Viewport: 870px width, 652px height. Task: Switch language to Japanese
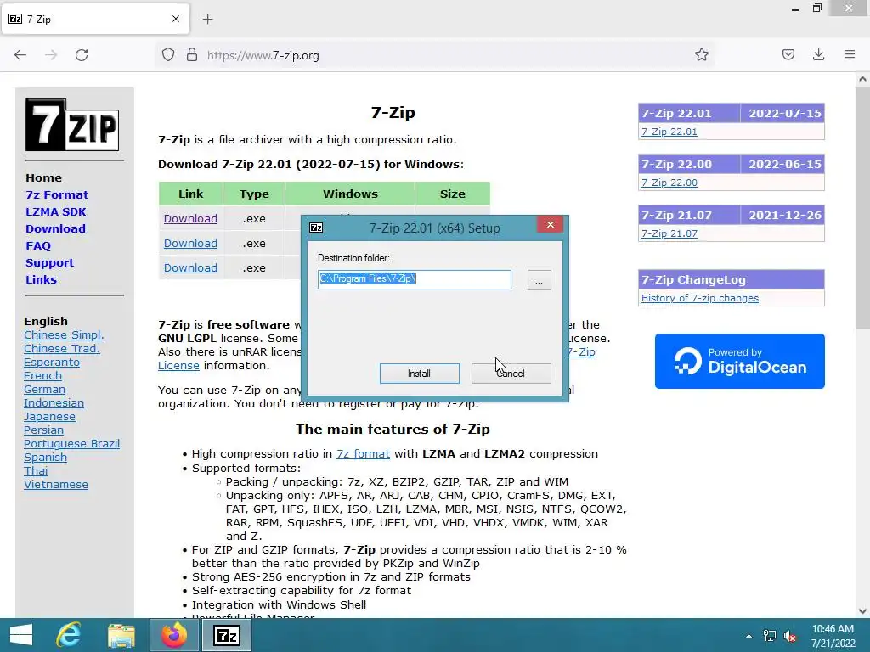49,416
